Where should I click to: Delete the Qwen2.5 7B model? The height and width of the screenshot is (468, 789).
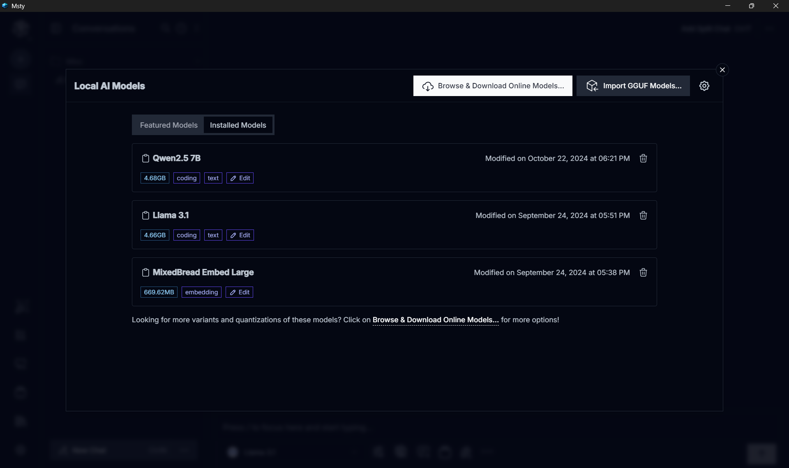(643, 158)
